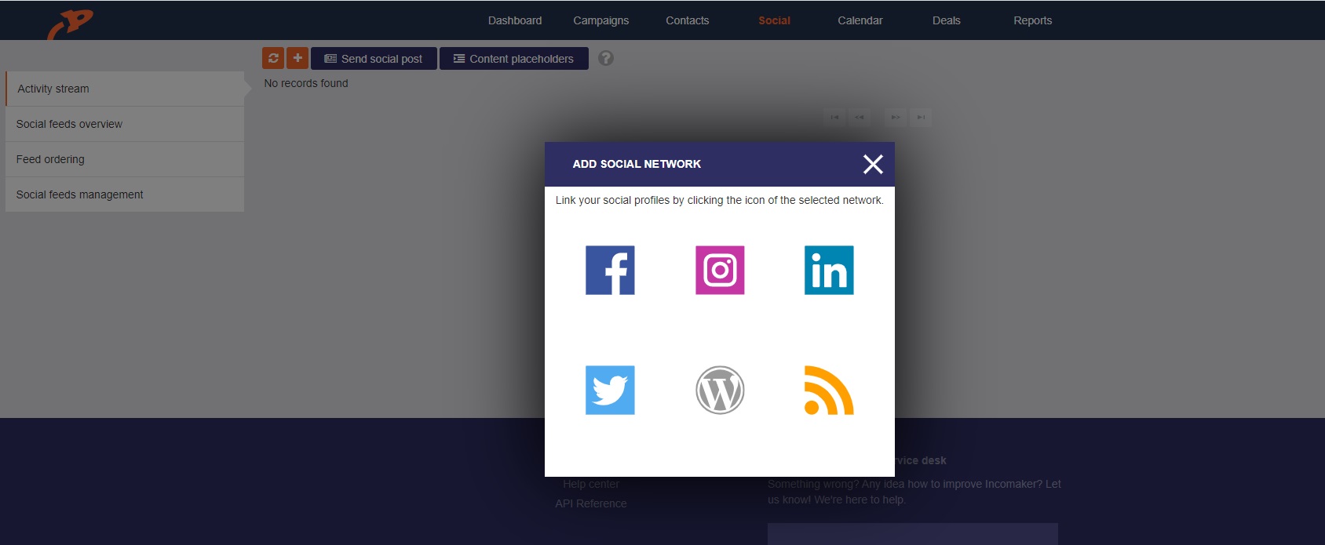Select the Social menu item
This screenshot has height=545, width=1325.
point(774,20)
